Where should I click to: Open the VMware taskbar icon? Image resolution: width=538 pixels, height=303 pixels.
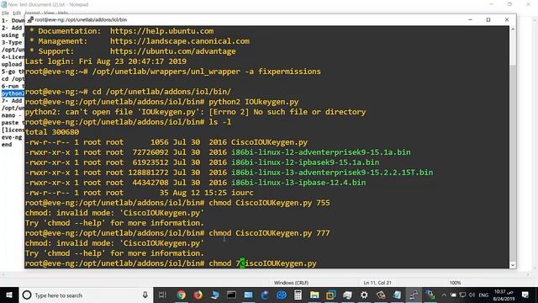point(330,295)
